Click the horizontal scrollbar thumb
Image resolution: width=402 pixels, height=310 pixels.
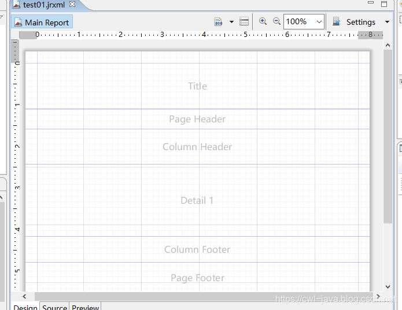point(204,297)
